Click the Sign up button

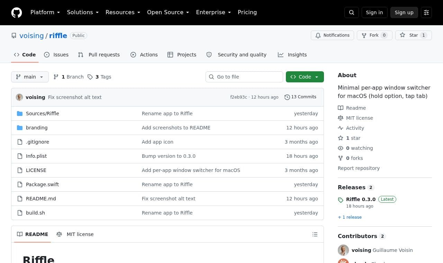pyautogui.click(x=404, y=12)
